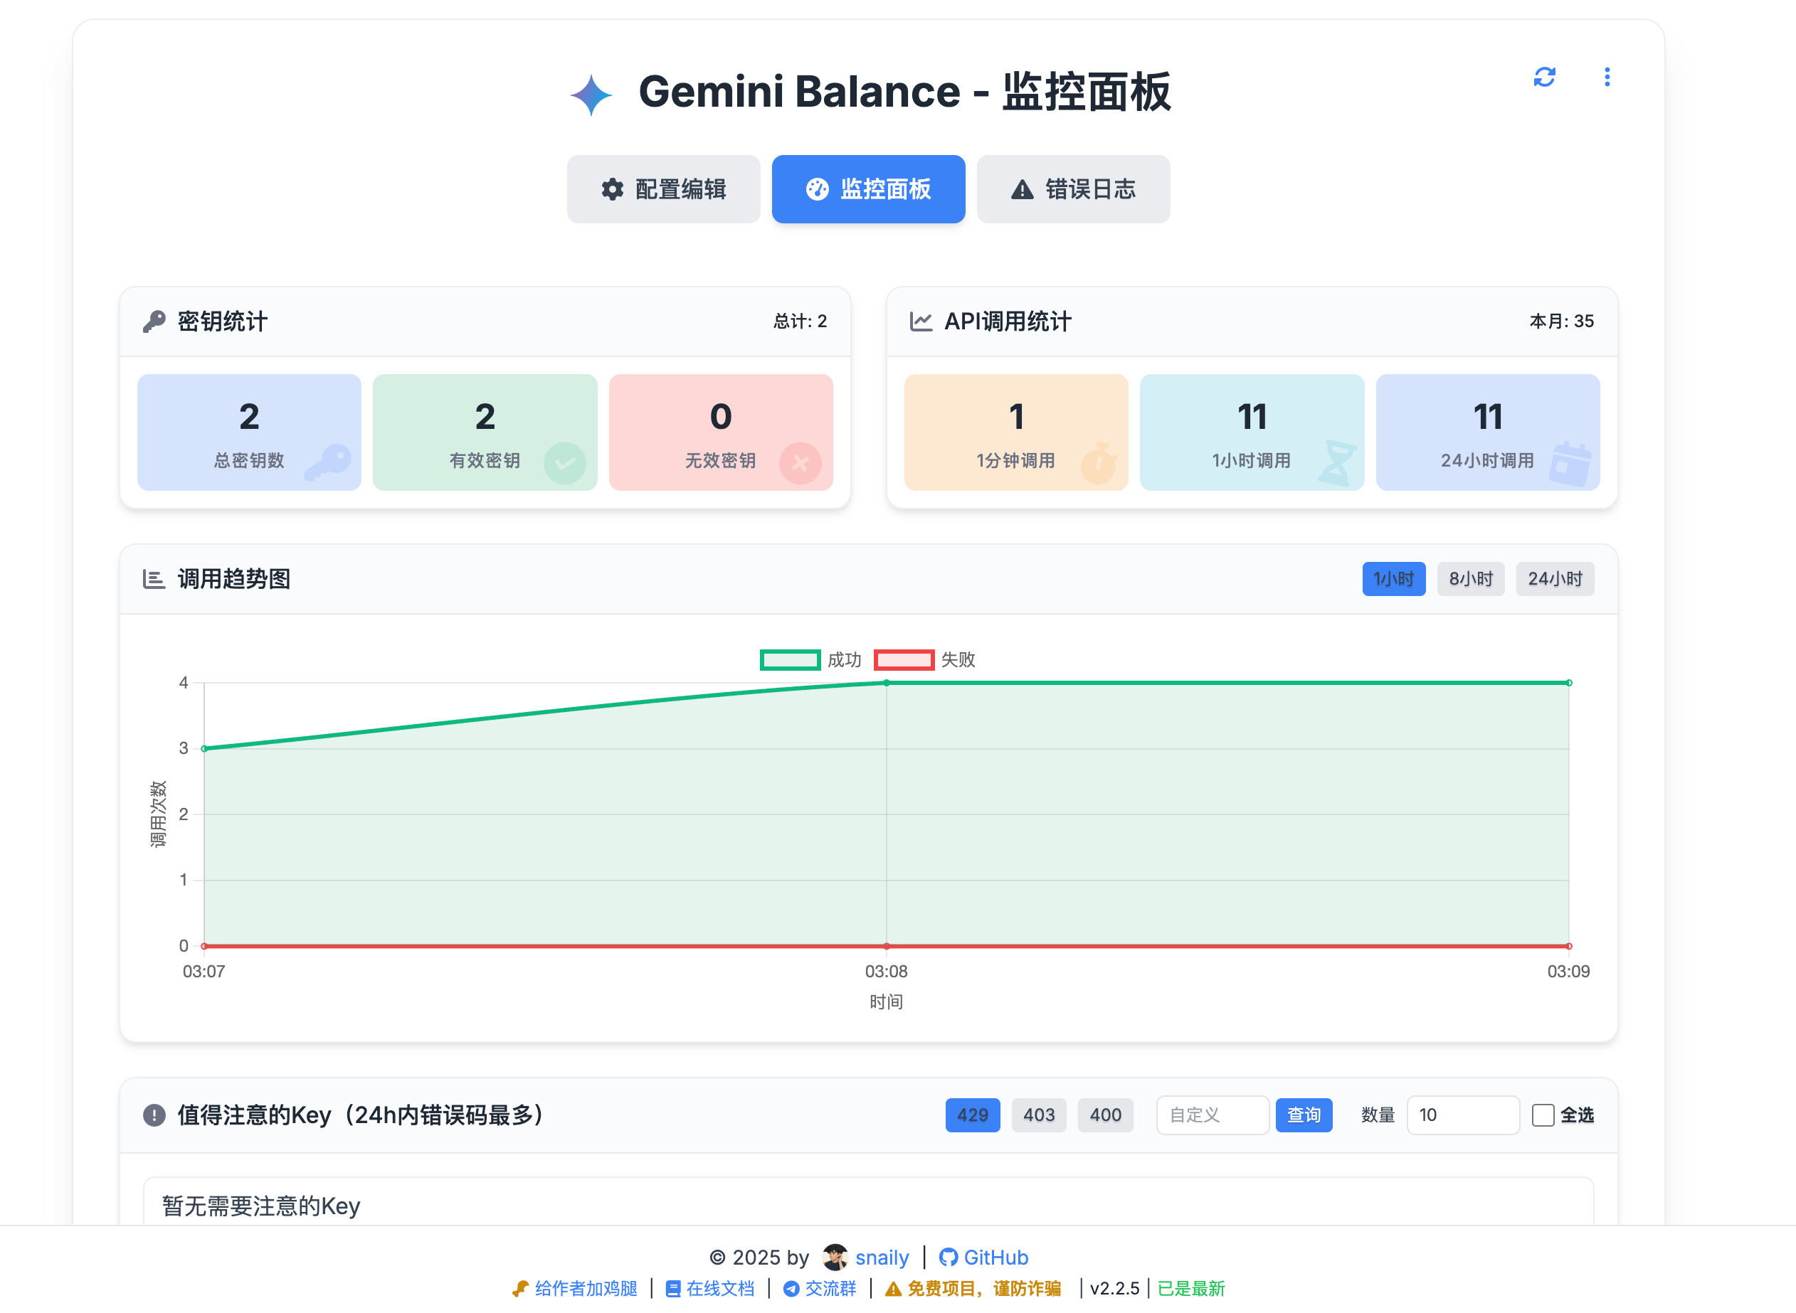
Task: Set trend chart range to 8小时
Action: [x=1471, y=580]
